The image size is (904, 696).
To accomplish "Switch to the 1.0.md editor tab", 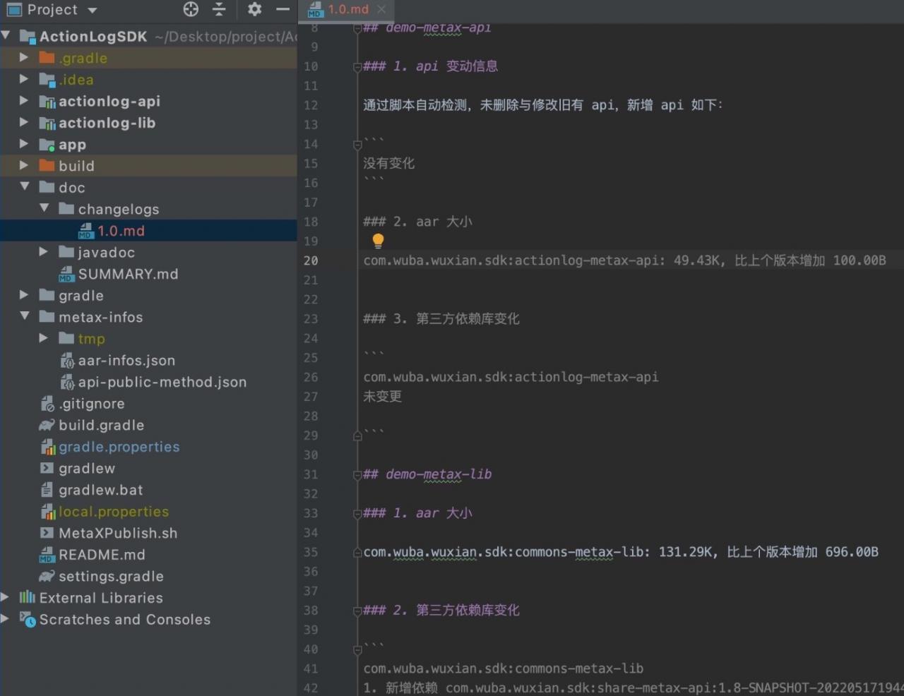I will click(x=347, y=10).
